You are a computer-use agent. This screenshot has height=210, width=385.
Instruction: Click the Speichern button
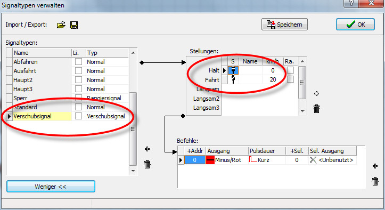click(284, 25)
